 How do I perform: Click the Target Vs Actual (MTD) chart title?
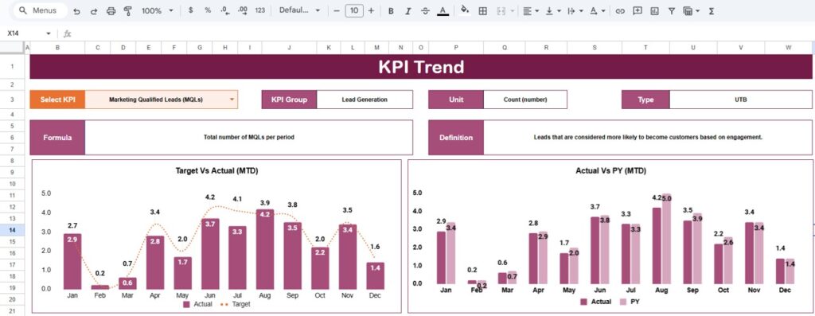coord(216,170)
